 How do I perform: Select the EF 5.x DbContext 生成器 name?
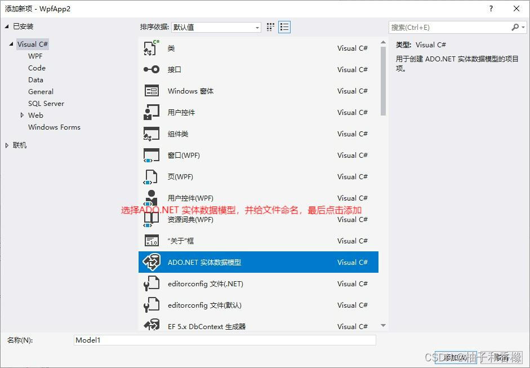(x=207, y=326)
